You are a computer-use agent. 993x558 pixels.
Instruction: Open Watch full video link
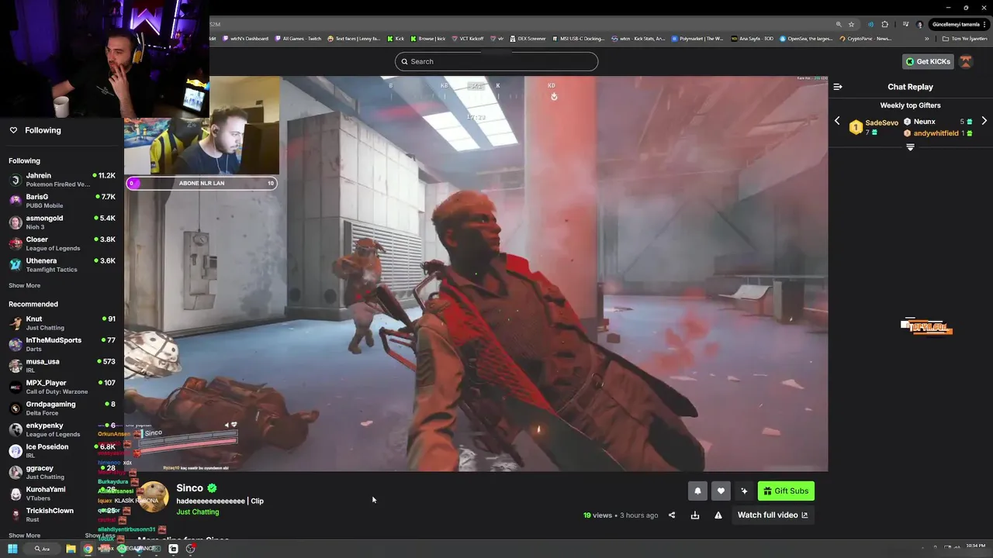click(773, 515)
